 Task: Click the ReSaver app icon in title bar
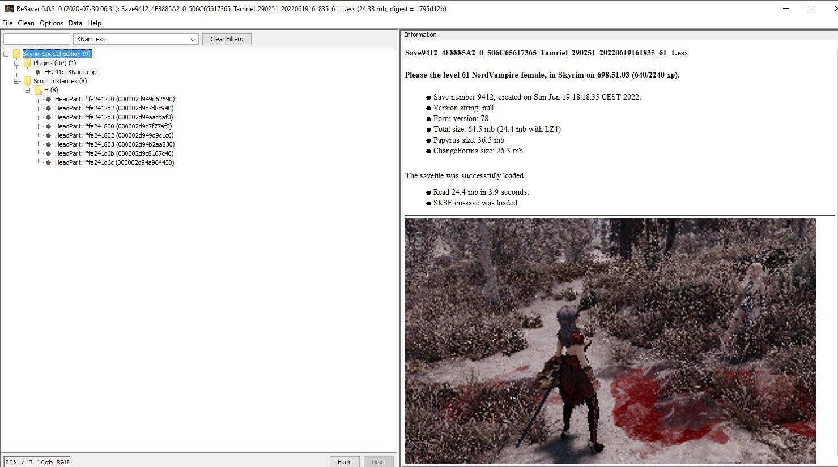pos(8,8)
